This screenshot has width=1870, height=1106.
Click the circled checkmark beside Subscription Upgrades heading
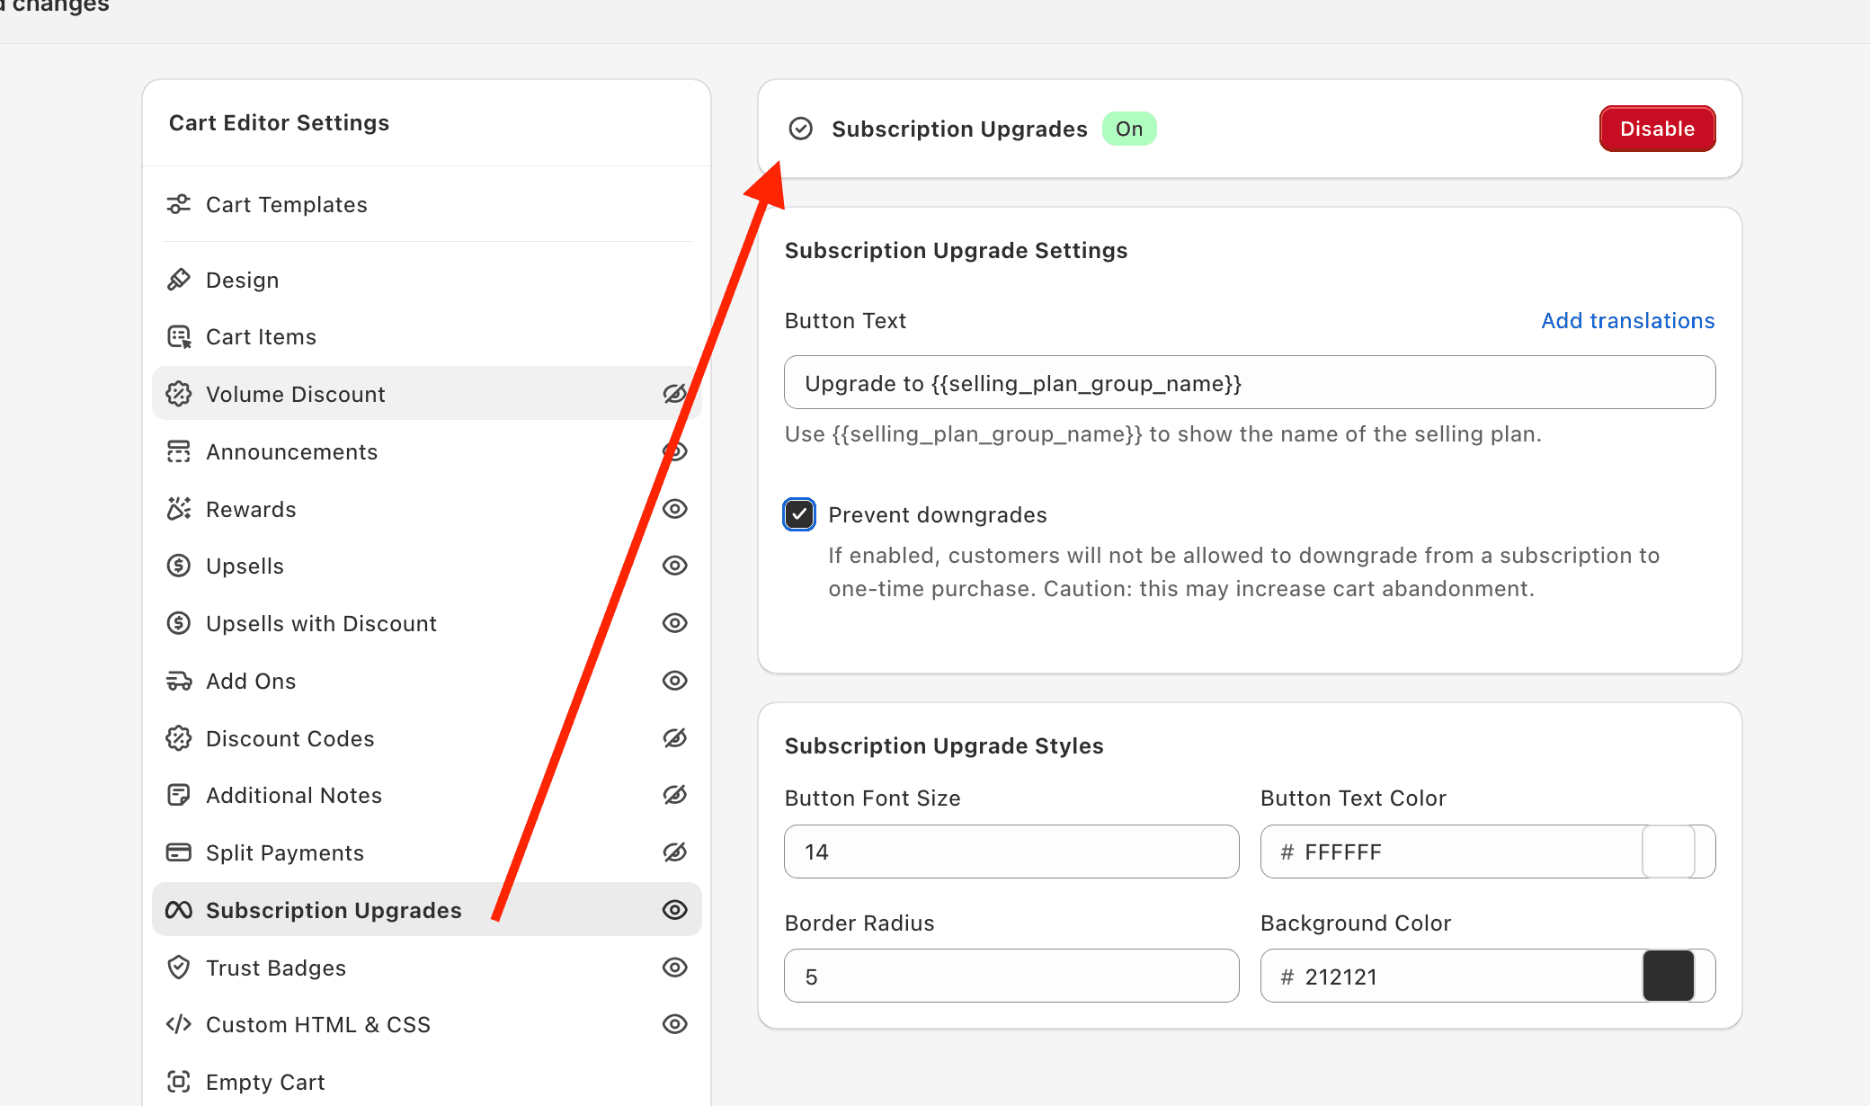tap(800, 129)
